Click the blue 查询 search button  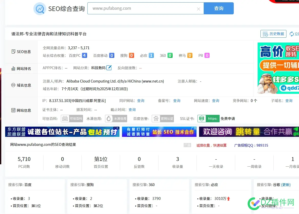click(219, 8)
